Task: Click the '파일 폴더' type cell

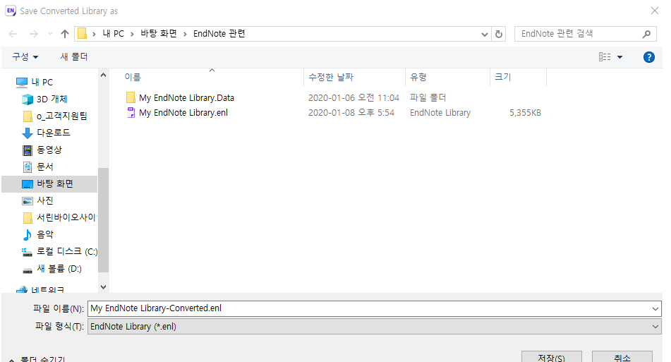Action: 428,98
